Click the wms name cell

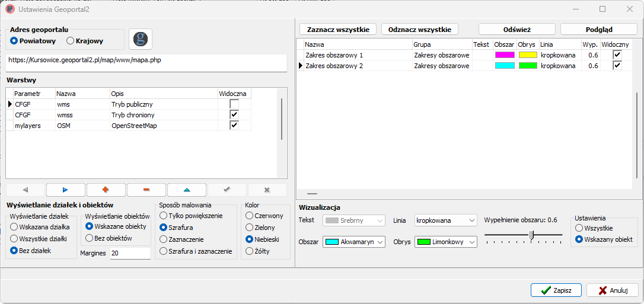coord(82,104)
